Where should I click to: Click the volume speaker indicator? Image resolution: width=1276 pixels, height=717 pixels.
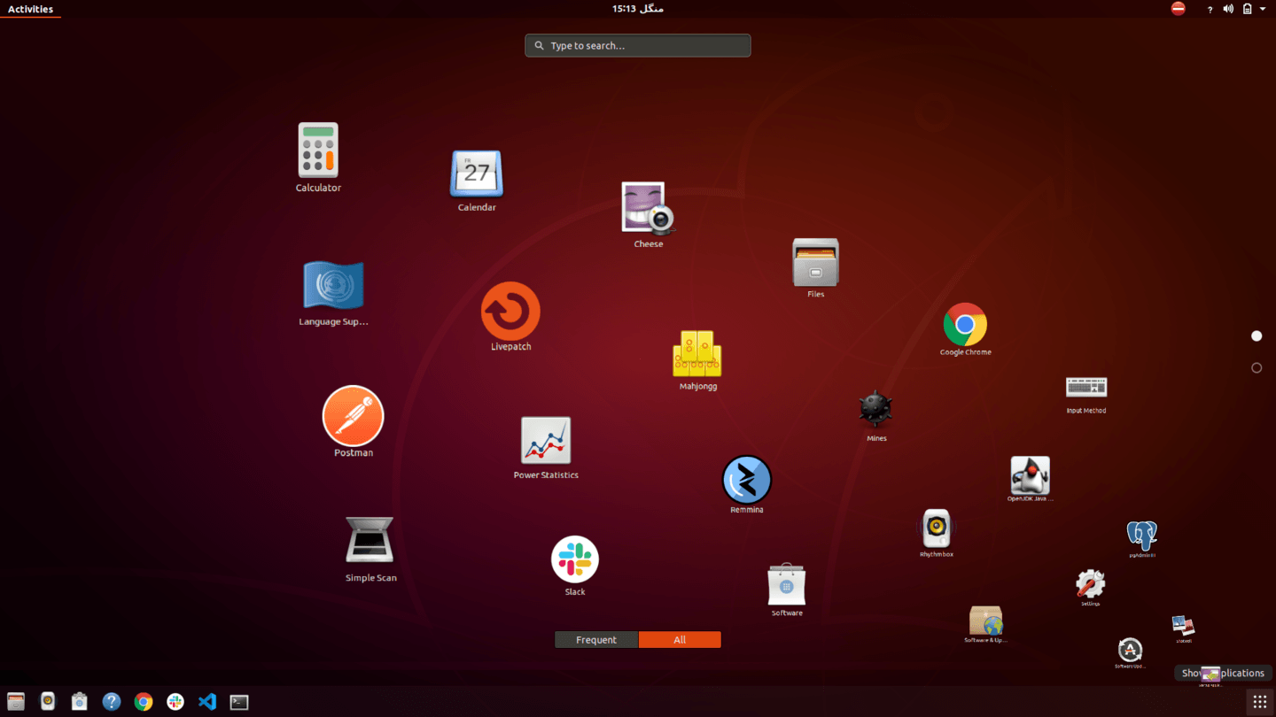[1228, 9]
